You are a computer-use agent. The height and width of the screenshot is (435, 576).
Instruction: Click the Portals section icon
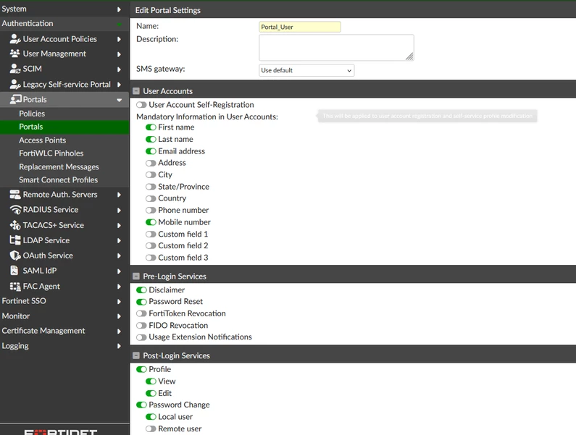[15, 99]
